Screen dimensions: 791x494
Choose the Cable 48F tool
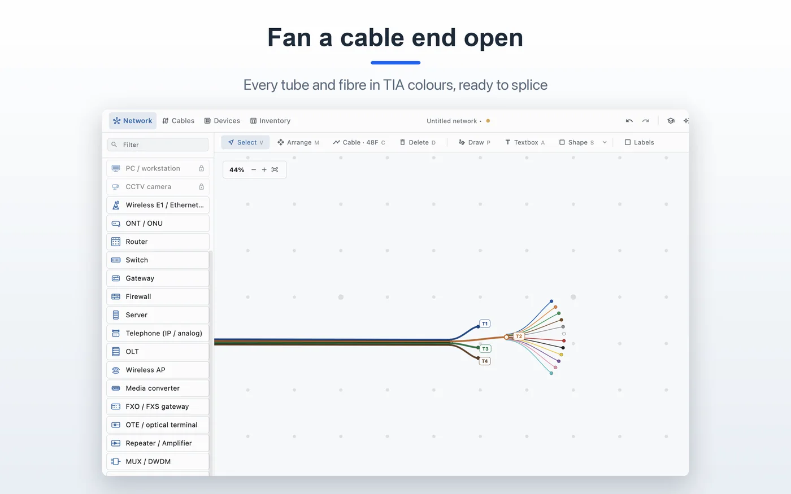click(x=359, y=142)
